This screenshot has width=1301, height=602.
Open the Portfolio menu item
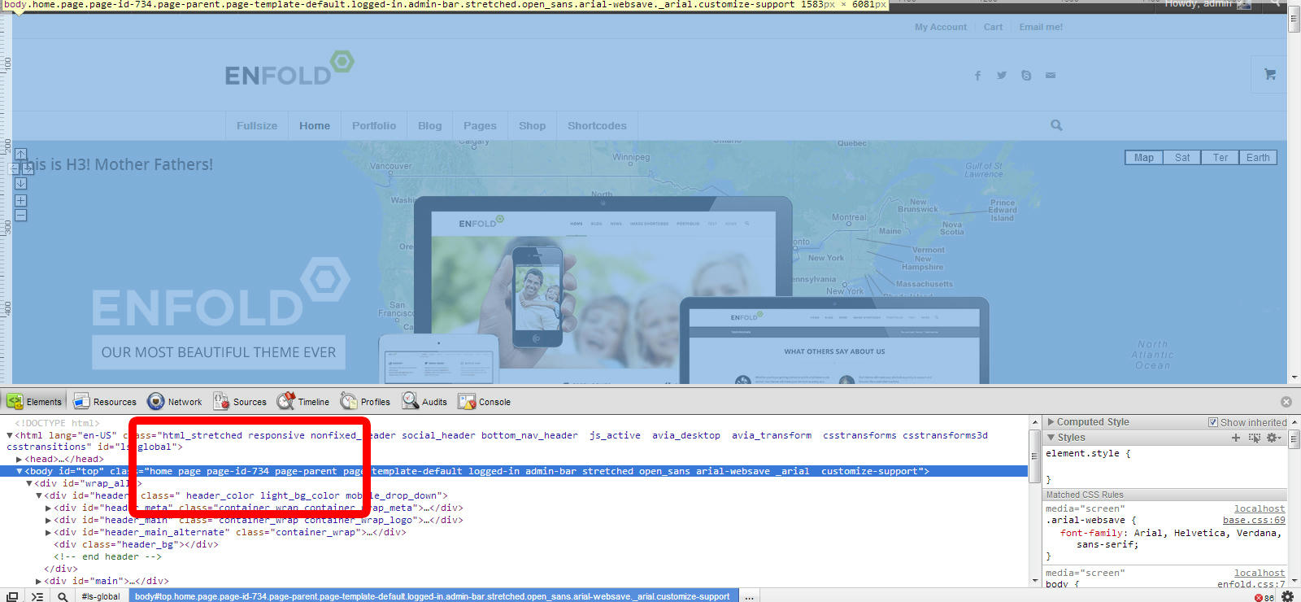click(x=374, y=126)
